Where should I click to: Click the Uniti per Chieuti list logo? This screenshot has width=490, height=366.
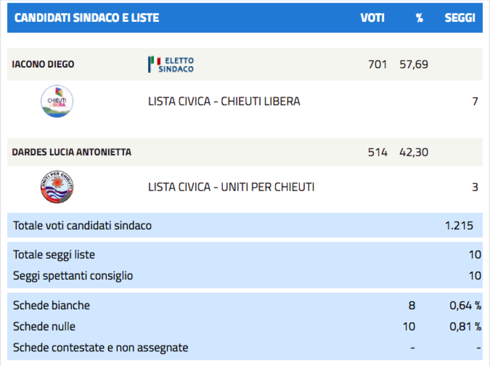coord(57,187)
